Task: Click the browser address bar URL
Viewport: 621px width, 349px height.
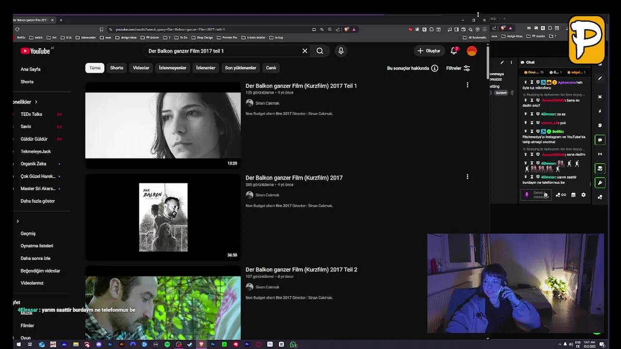Action: tap(170, 29)
